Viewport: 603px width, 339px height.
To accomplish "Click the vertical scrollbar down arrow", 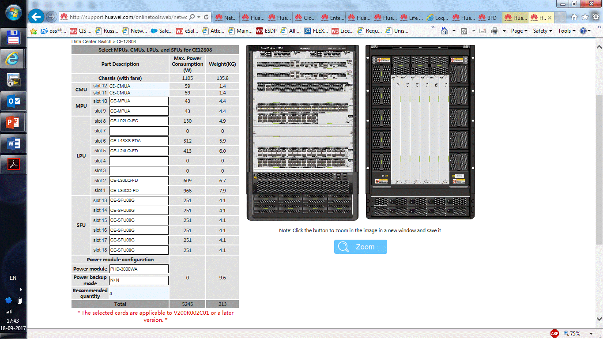I will coord(599,319).
